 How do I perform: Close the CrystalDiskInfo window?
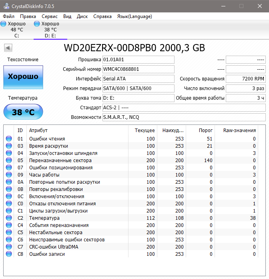tap(260, 6)
